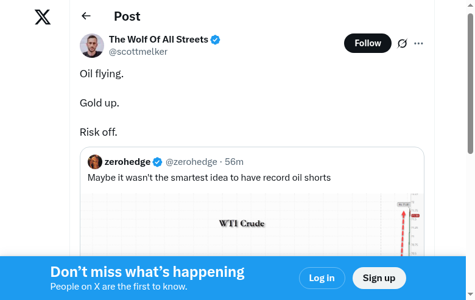Image resolution: width=475 pixels, height=300 pixels.
Task: Click zerohedge's avatar in quoted post
Action: pyautogui.click(x=95, y=161)
